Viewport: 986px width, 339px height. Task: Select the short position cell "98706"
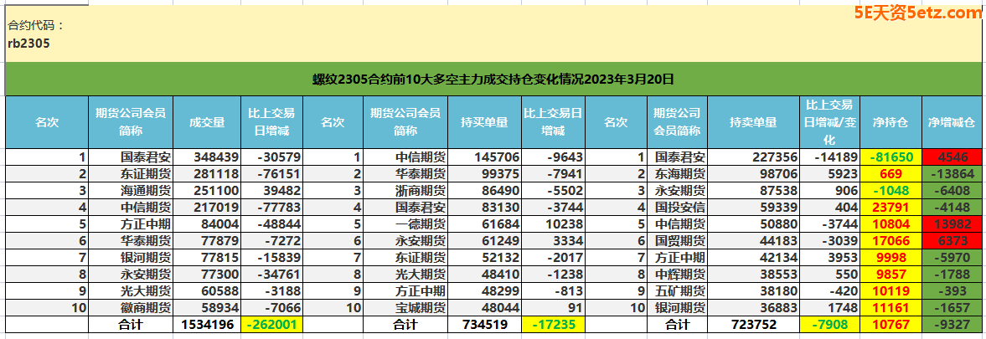[753, 174]
